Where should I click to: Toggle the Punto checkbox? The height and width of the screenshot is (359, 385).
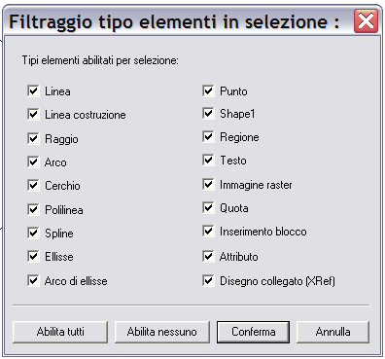tap(208, 90)
